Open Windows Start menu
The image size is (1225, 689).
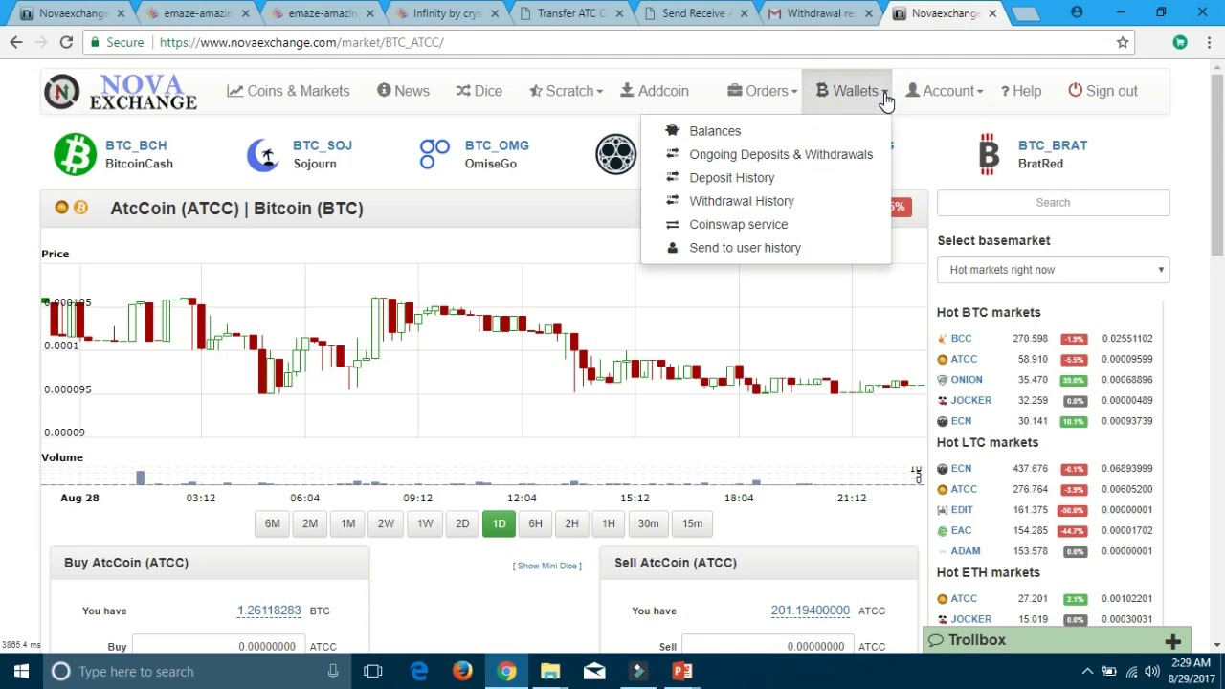(x=21, y=671)
